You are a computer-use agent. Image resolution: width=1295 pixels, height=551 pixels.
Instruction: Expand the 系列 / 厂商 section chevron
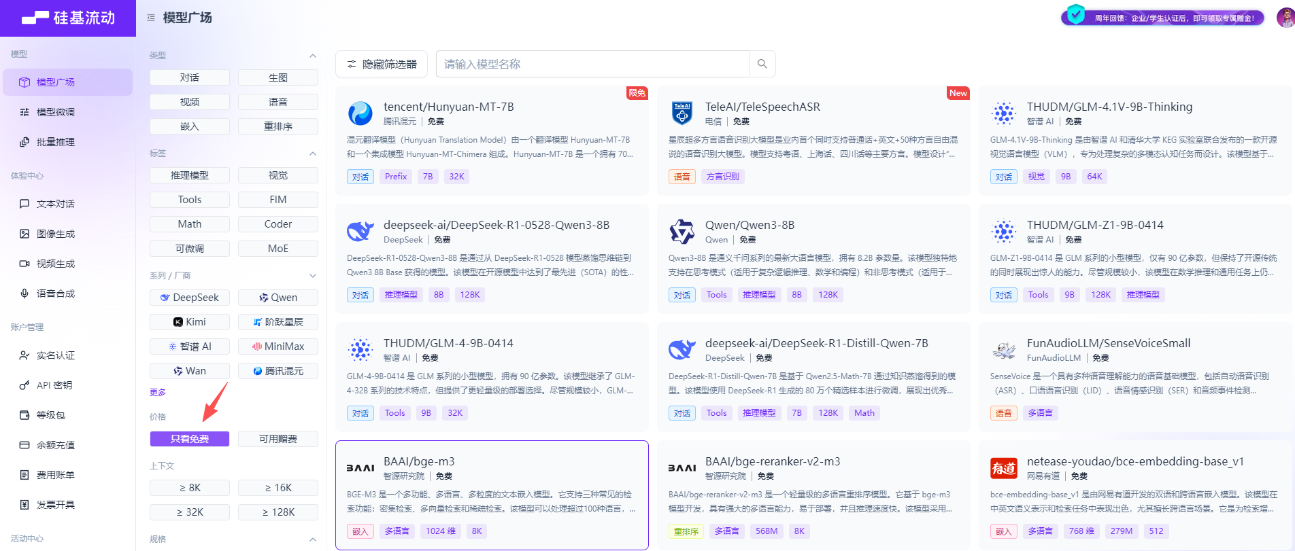click(x=313, y=276)
